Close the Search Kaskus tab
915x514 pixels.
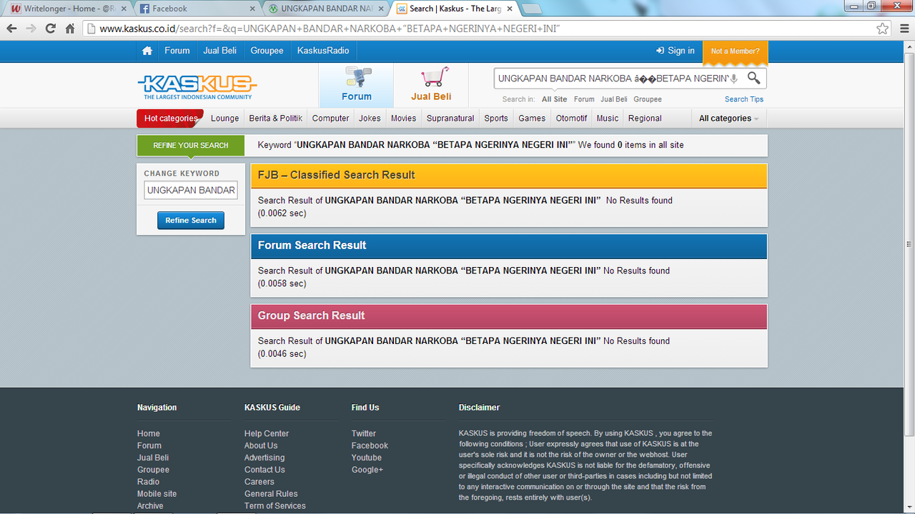point(508,9)
